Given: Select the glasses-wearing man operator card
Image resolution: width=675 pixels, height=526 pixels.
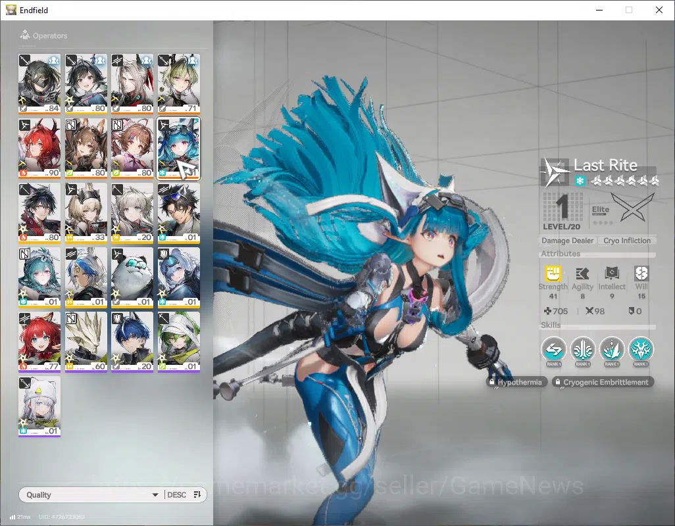Looking at the screenshot, I should 179,212.
